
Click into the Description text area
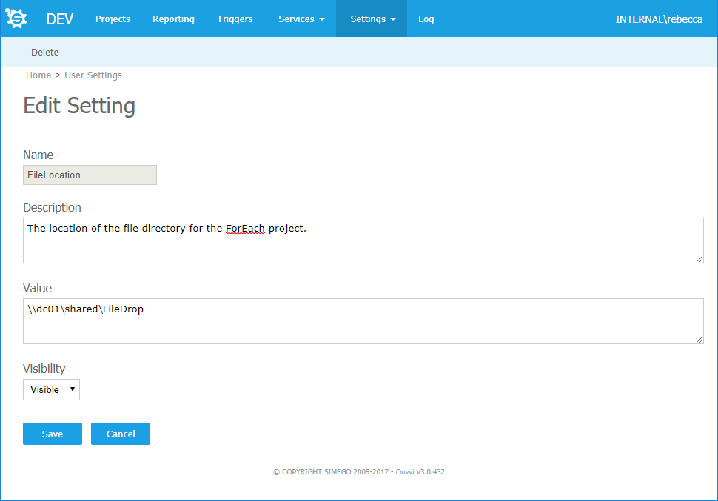[363, 241]
